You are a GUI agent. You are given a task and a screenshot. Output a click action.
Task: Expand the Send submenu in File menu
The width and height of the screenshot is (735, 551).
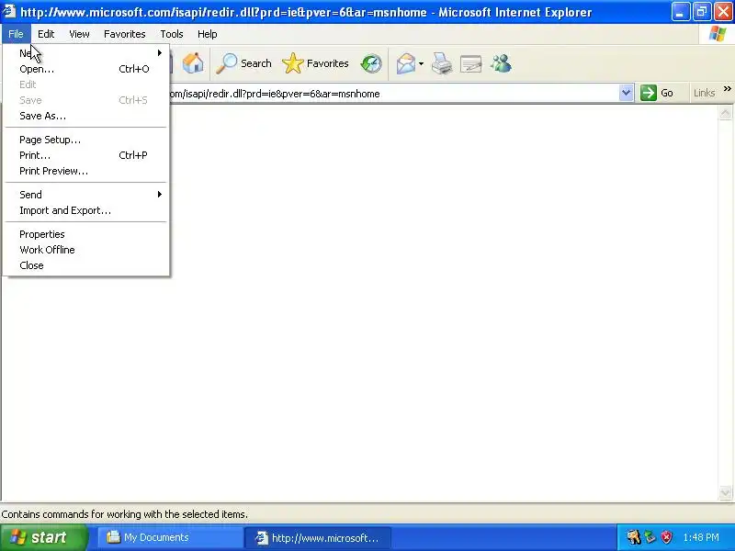click(86, 195)
